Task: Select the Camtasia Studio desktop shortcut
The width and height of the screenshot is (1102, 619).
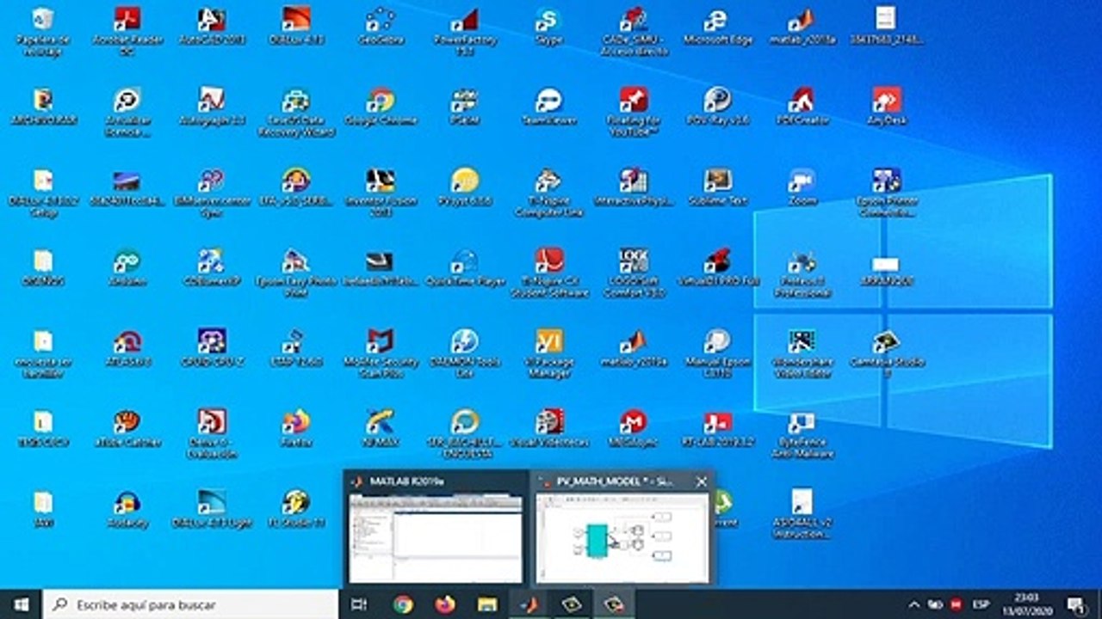Action: pyautogui.click(x=886, y=354)
